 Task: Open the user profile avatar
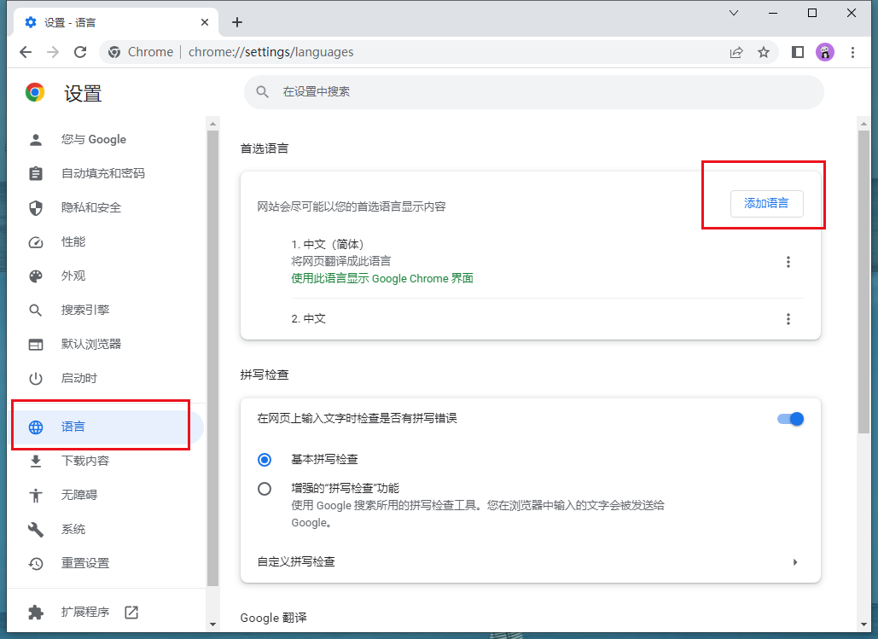[825, 52]
